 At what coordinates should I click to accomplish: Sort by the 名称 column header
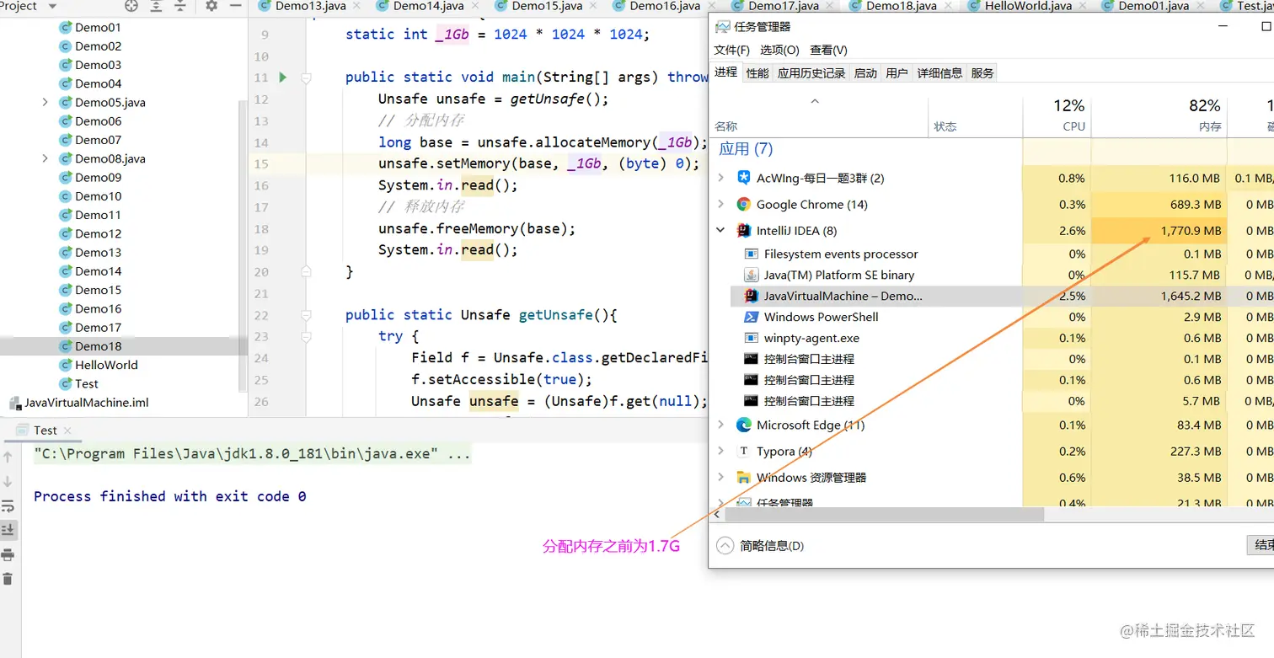819,116
